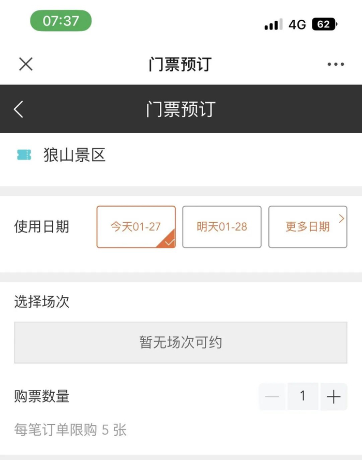
Task: Tap the 暂无场次可约 session box
Action: point(180,342)
